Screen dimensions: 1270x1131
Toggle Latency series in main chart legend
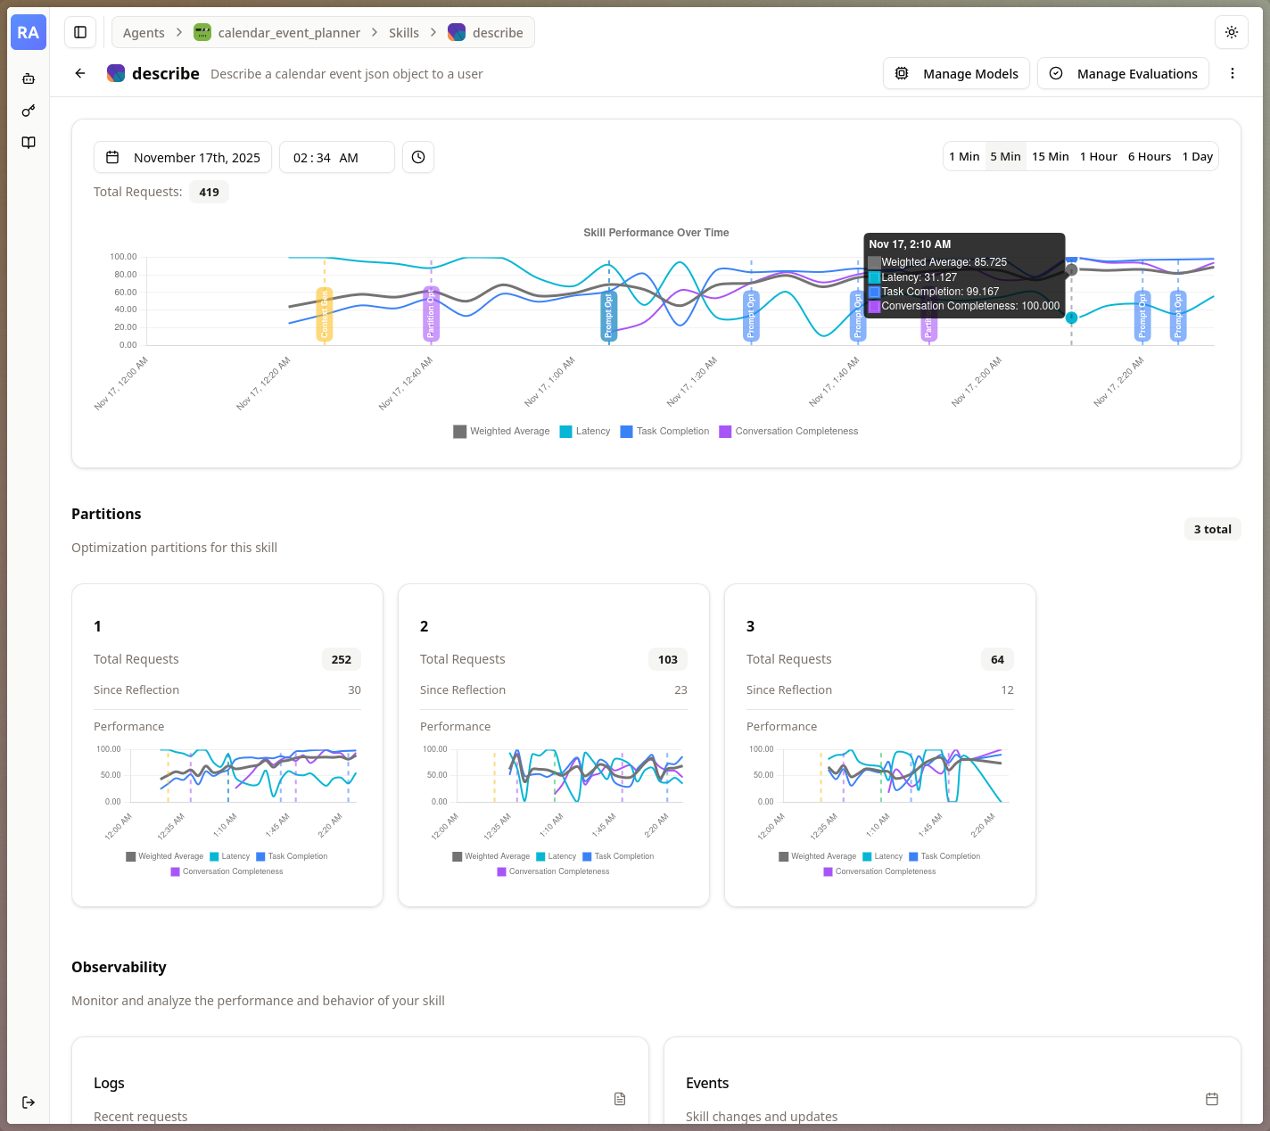pos(585,432)
